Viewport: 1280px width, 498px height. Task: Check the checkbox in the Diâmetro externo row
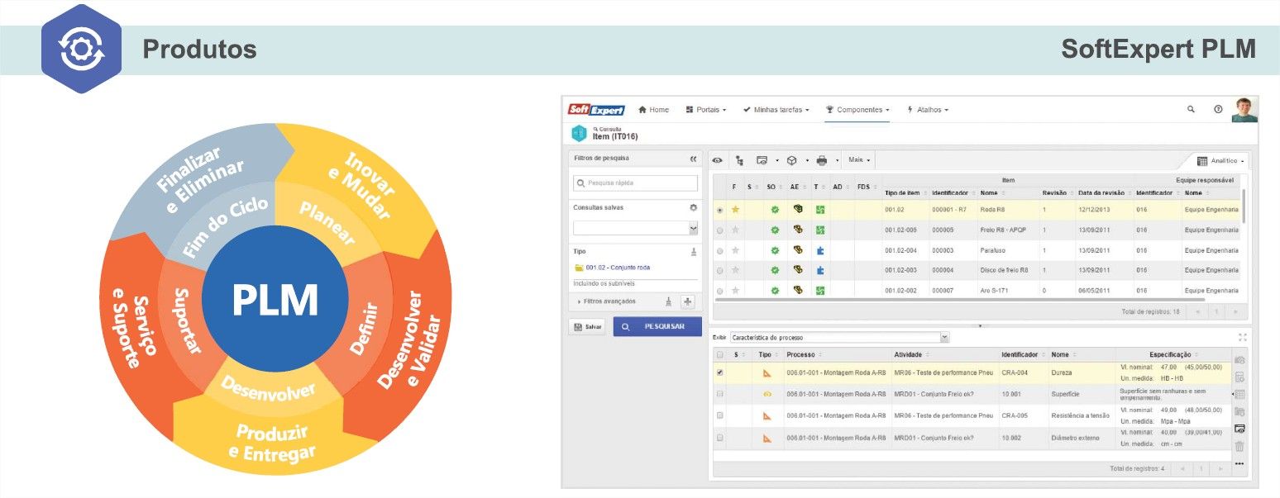[x=719, y=437]
